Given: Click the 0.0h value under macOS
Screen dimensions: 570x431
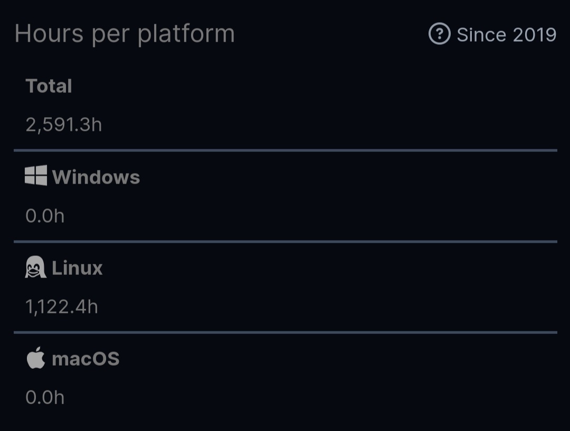Looking at the screenshot, I should (45, 397).
